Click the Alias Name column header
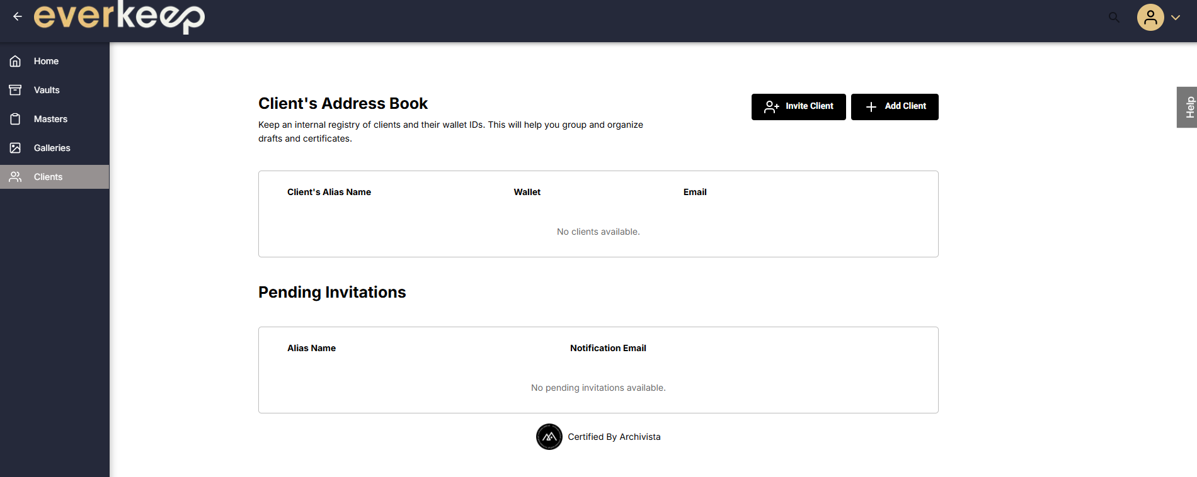This screenshot has width=1197, height=477. point(311,348)
